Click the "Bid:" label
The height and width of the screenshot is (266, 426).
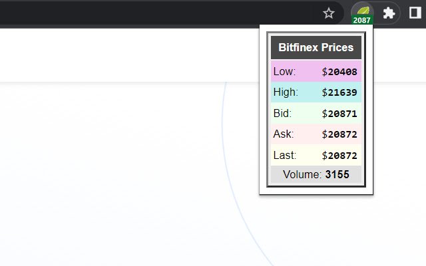pos(282,114)
